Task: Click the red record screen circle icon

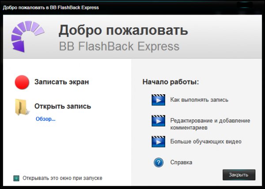Action: pyautogui.click(x=22, y=82)
